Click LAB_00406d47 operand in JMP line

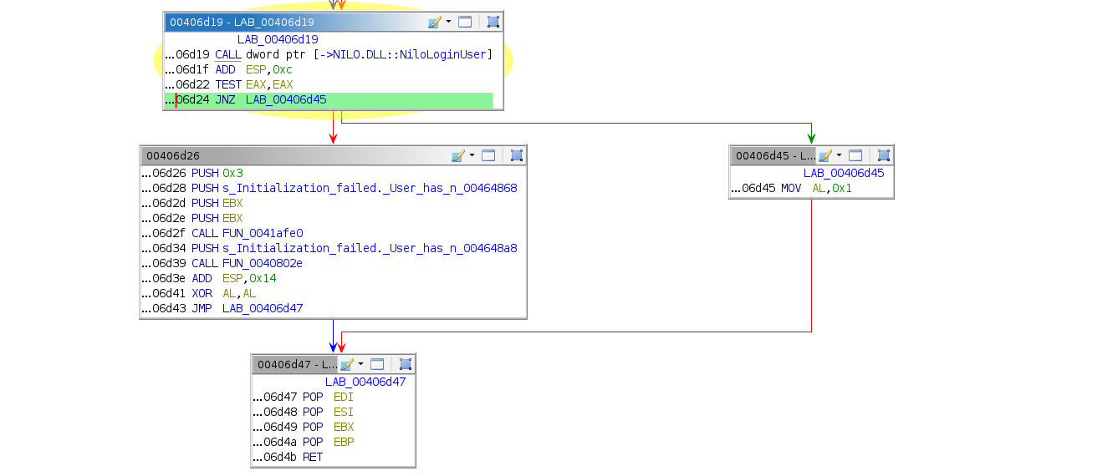[263, 309]
